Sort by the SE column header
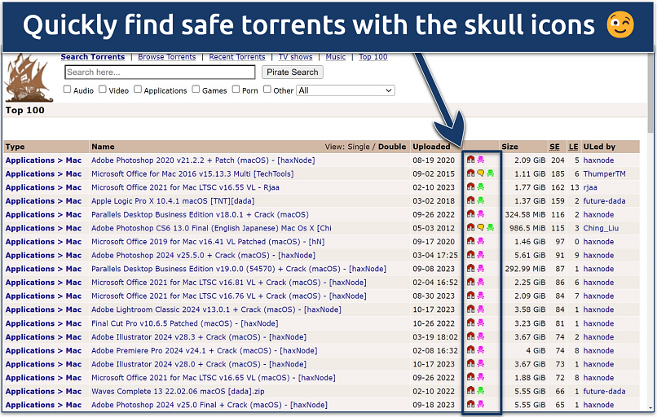The image size is (657, 417). tap(554, 147)
